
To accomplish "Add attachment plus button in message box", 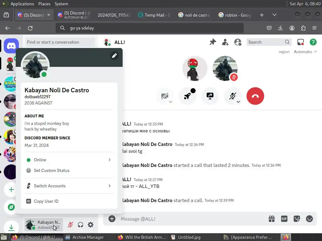I will point(112,219).
